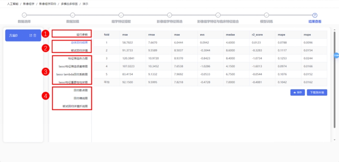339x162 pixels.
Task: View the 特征筛选热力图
Action: pyautogui.click(x=78, y=58)
